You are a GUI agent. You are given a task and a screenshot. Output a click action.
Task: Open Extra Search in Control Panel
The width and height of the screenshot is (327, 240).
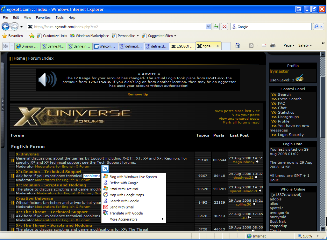click(290, 99)
